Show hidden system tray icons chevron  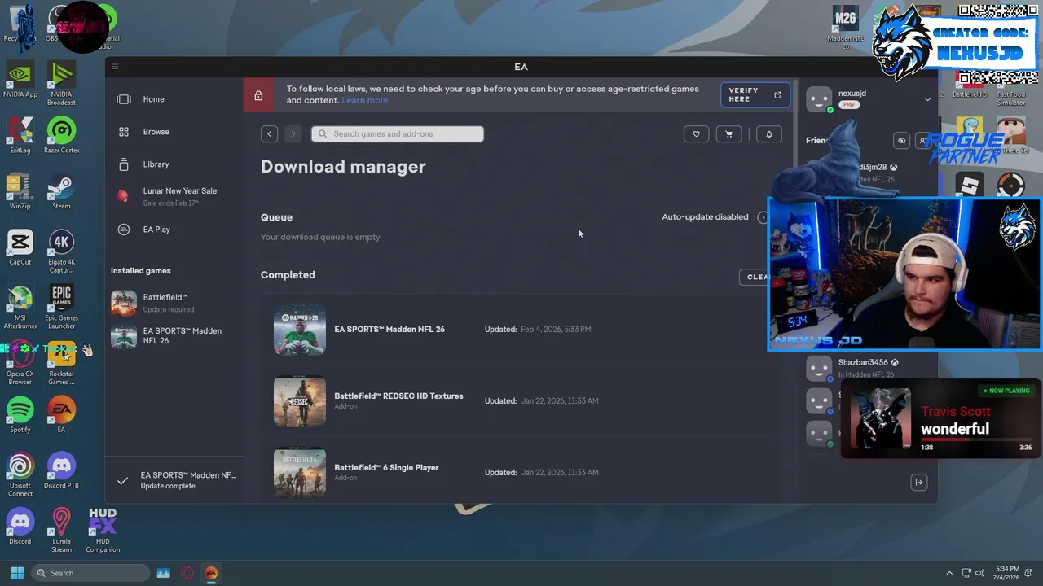[948, 573]
